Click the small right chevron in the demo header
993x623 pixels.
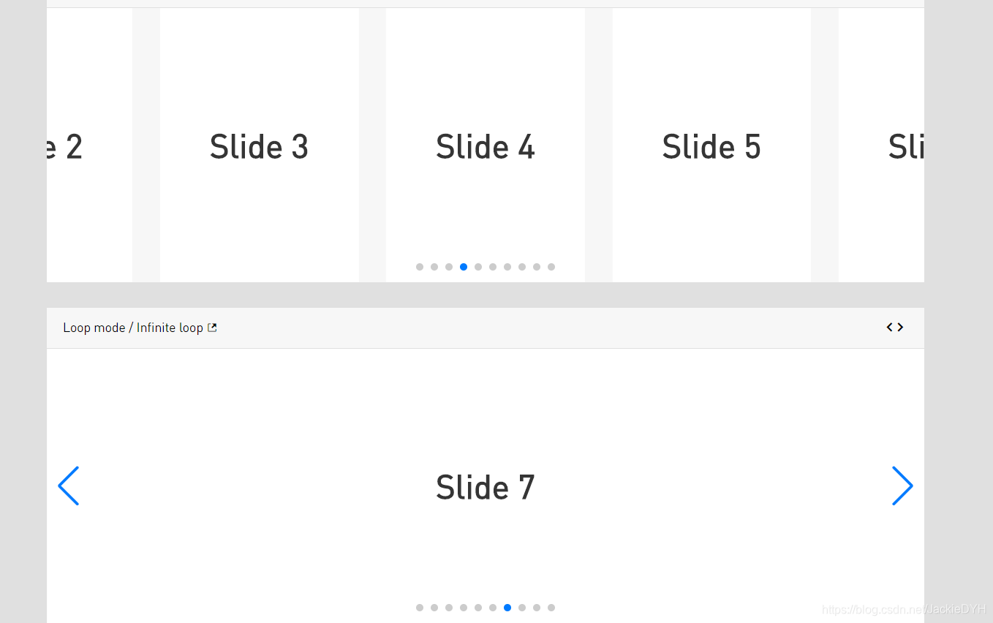[900, 327]
